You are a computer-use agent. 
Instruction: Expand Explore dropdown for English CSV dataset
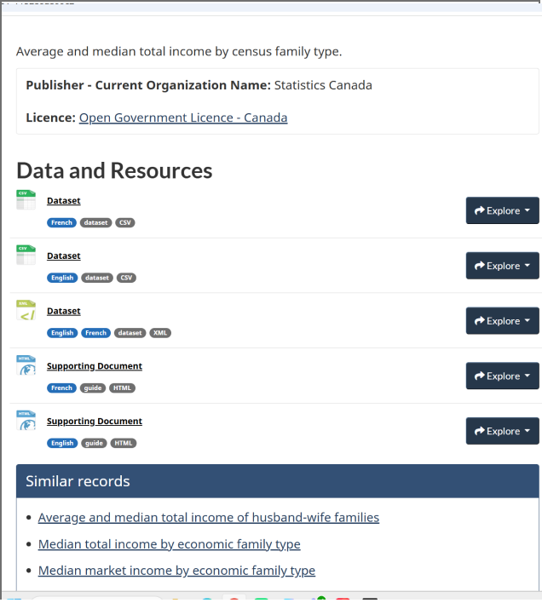point(503,266)
